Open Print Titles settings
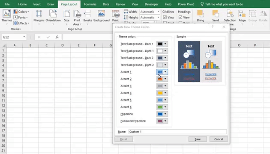270x154 pixels. [x=116, y=16]
